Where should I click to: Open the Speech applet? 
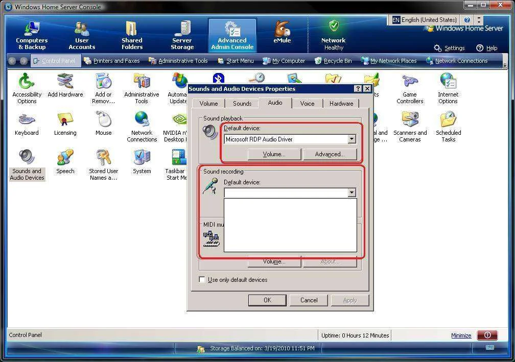click(x=65, y=162)
